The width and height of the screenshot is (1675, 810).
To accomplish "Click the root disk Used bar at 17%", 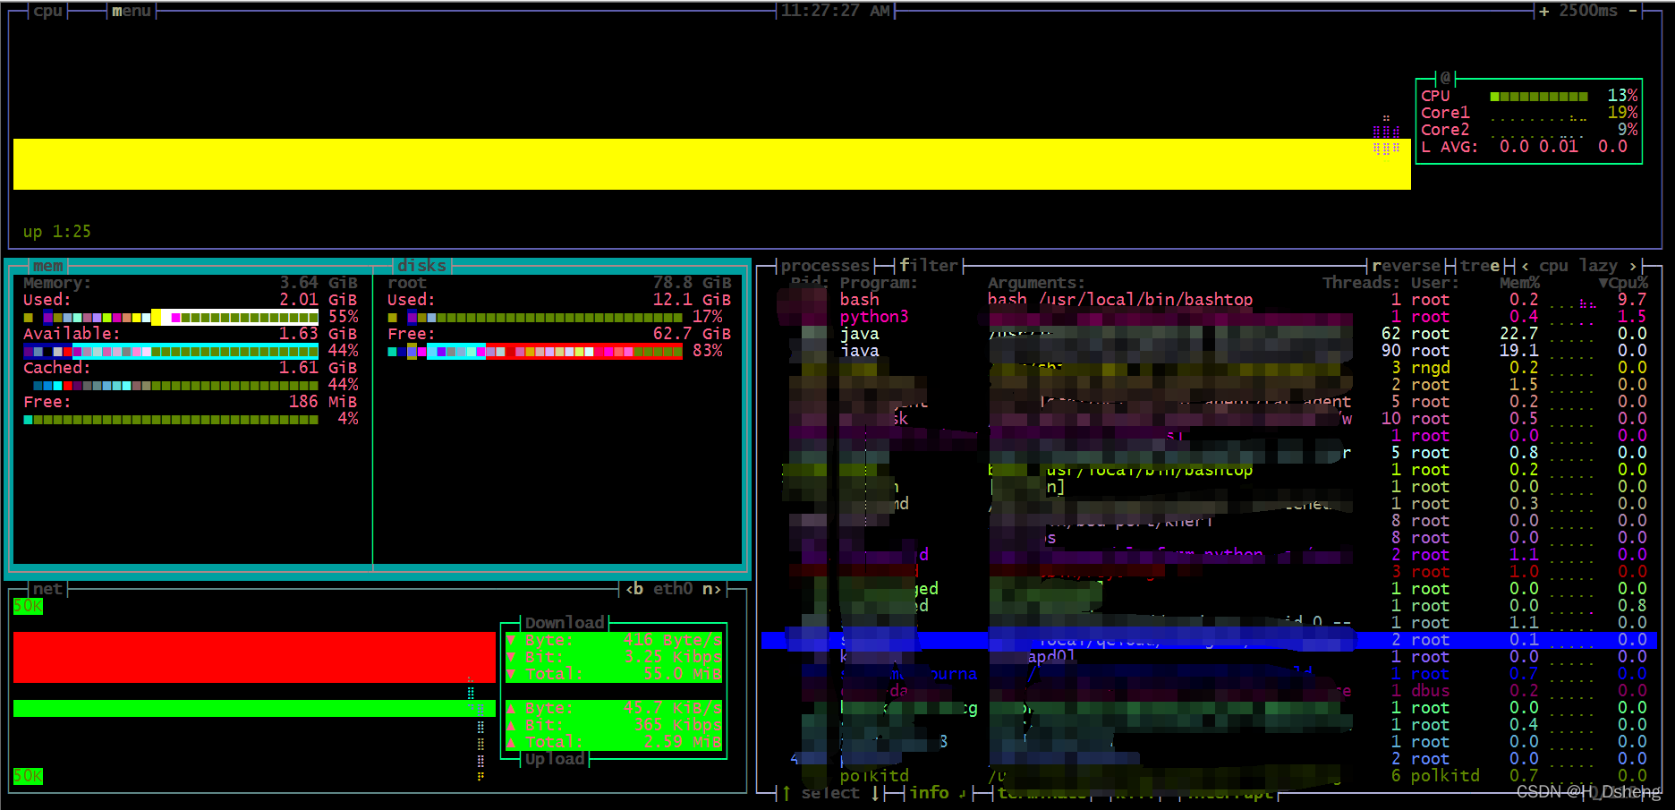I will pos(535,318).
